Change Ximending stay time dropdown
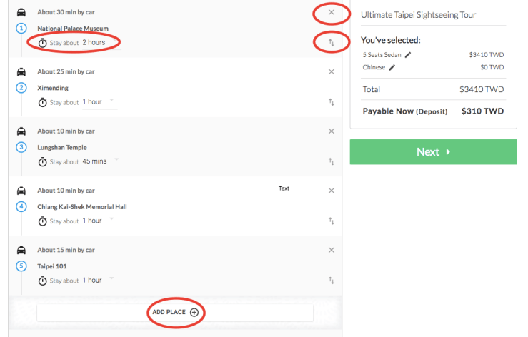Screen dimensions: 528x337 tap(99, 102)
